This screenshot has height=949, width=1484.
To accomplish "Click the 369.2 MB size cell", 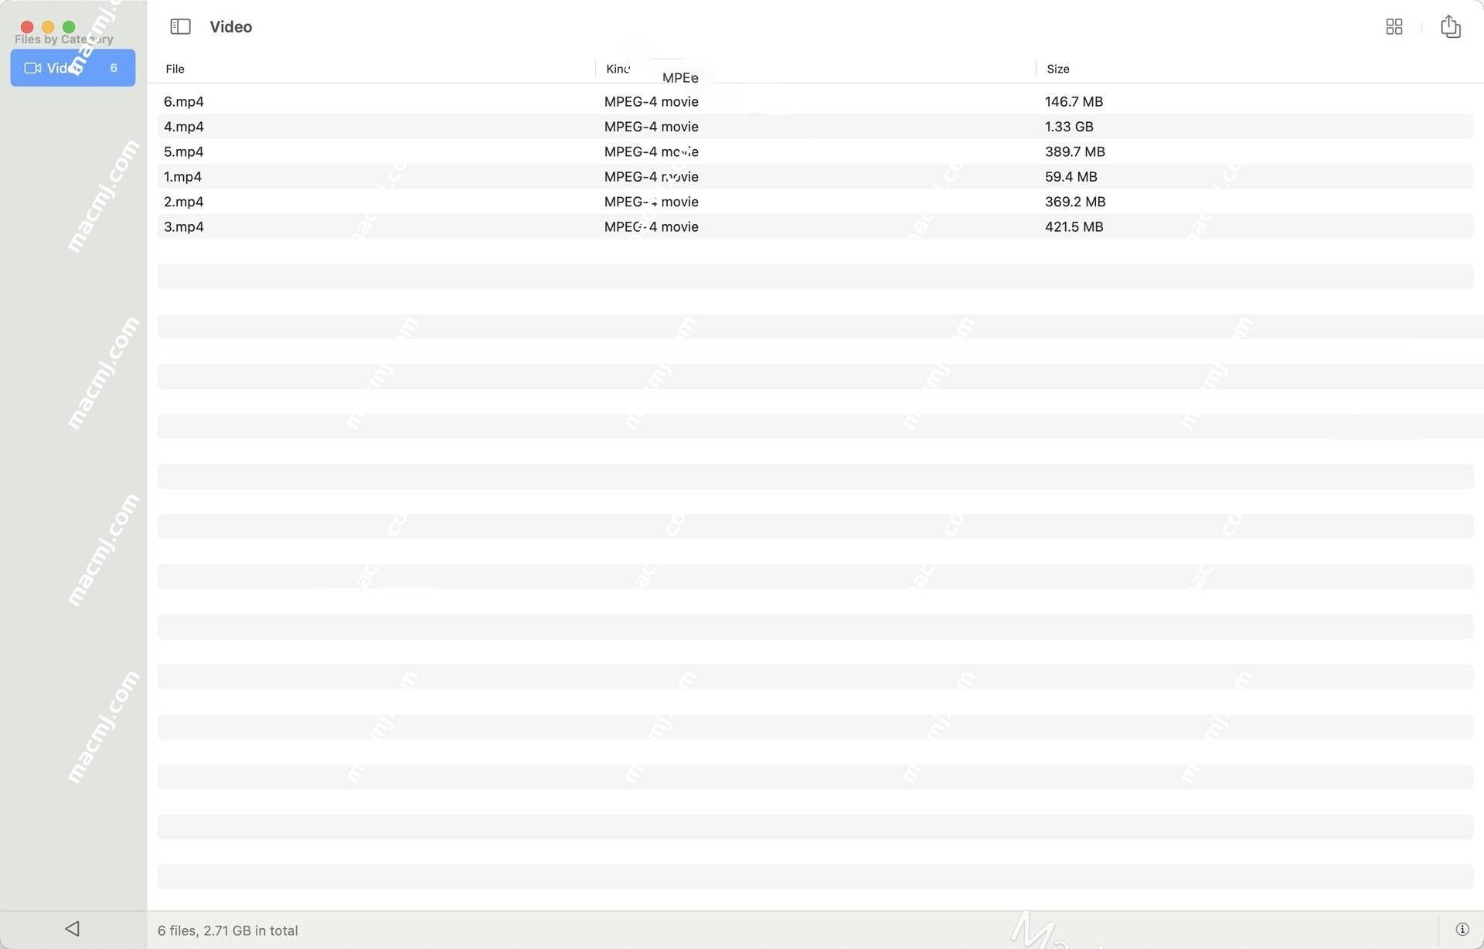I will 1075,201.
